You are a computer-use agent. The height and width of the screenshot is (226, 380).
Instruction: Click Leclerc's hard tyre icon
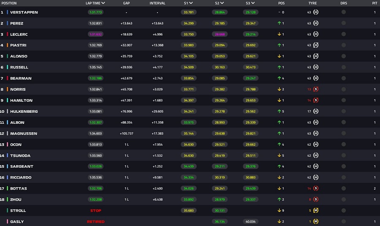click(315, 34)
